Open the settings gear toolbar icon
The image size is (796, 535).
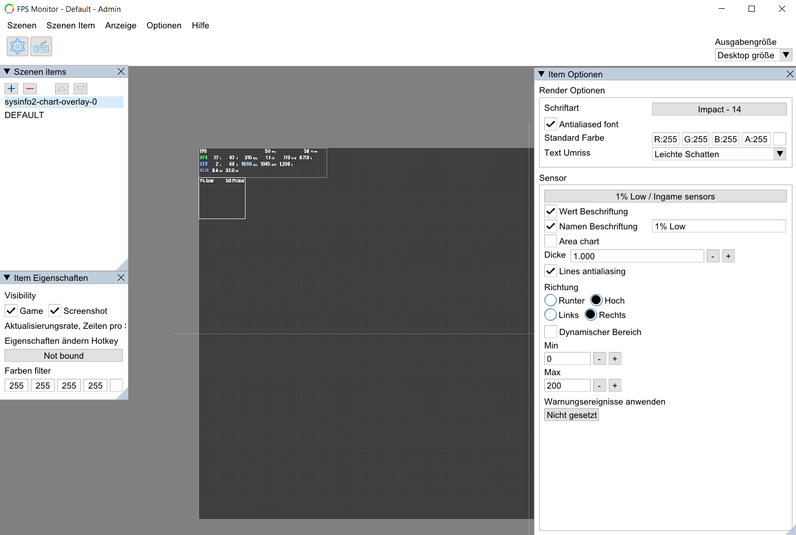pos(18,46)
